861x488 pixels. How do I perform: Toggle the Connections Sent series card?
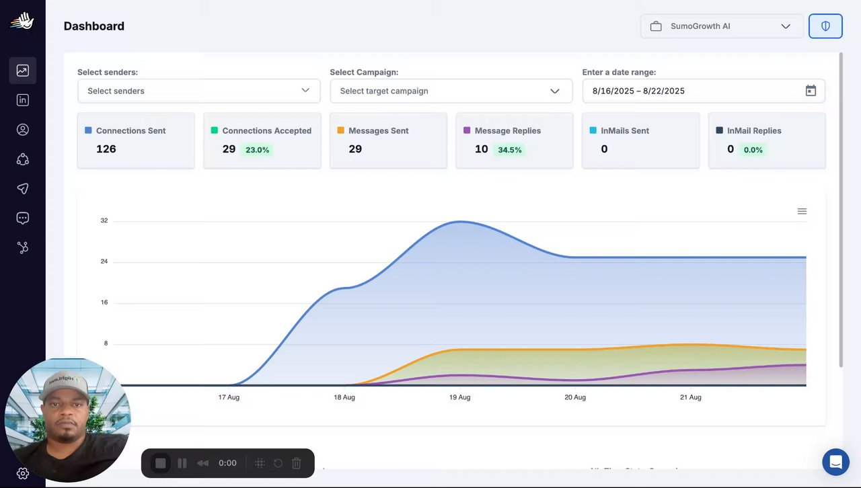[136, 140]
